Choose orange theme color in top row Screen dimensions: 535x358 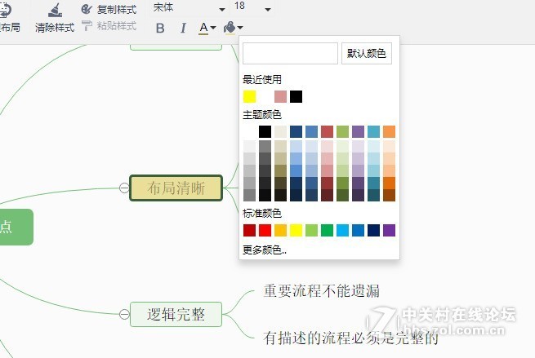point(389,132)
